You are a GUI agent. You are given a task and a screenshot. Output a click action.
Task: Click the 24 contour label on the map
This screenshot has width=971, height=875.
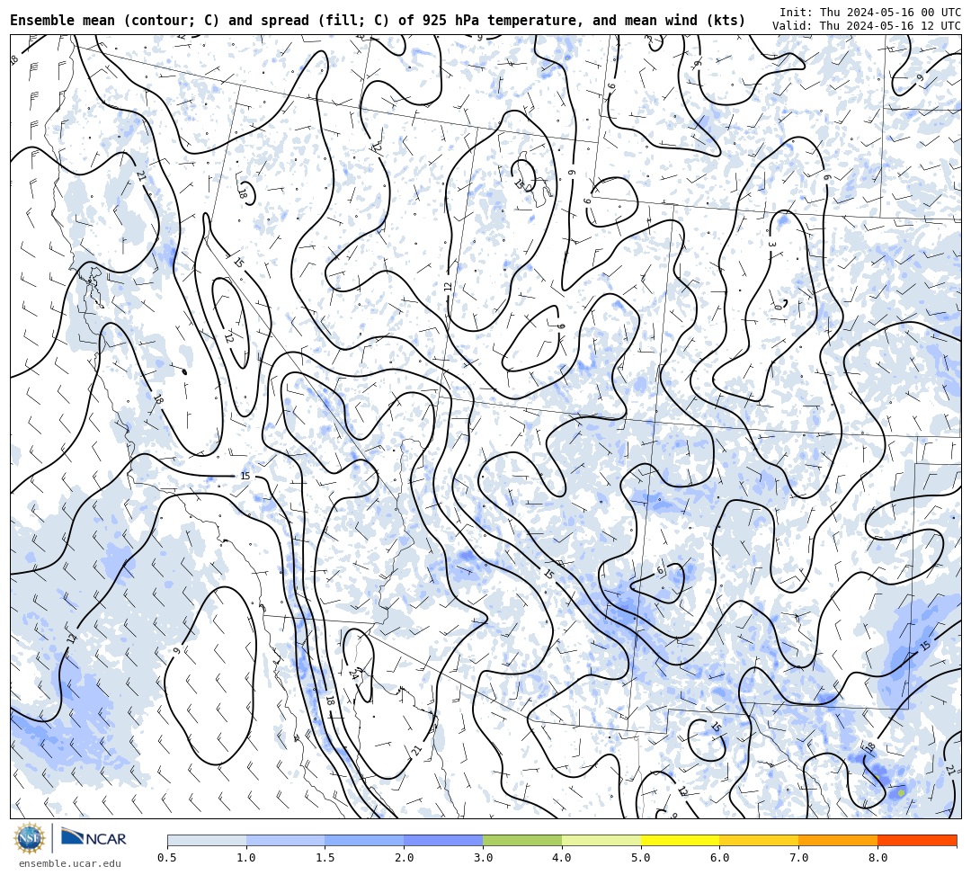coord(353,674)
